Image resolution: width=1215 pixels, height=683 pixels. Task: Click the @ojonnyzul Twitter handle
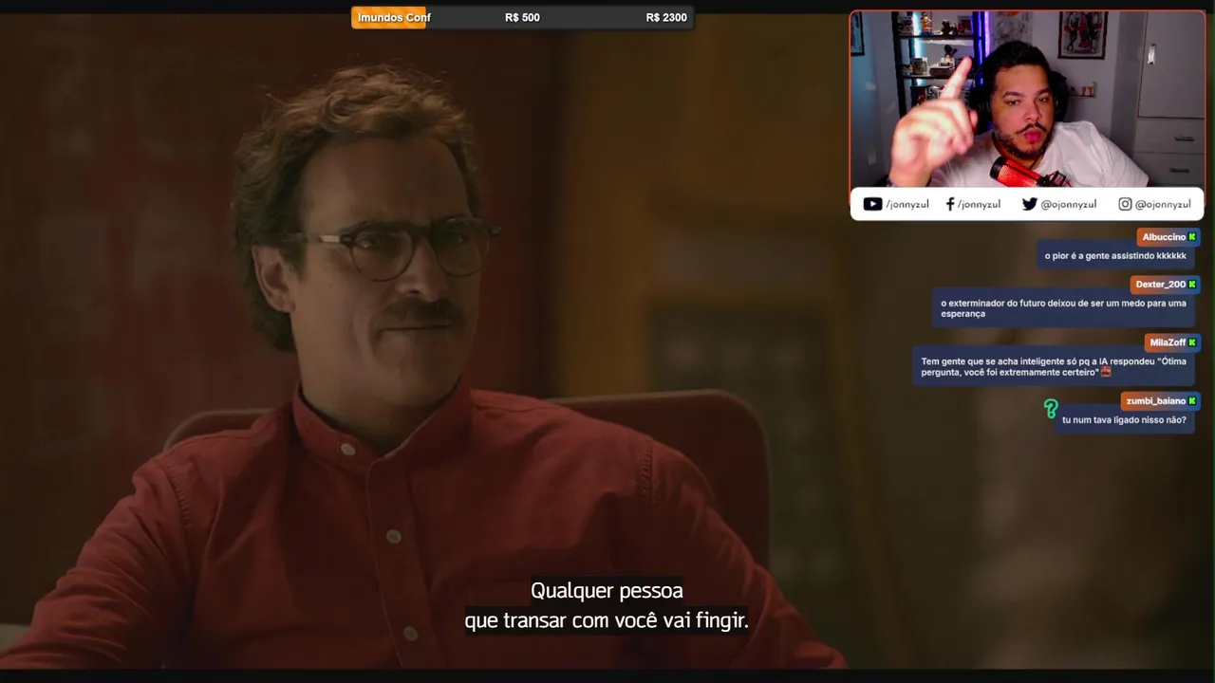click(1068, 204)
